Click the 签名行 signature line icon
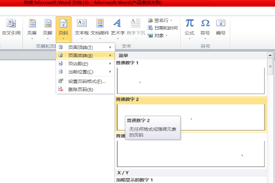Screen dimensions: 275x183 tap(150, 21)
